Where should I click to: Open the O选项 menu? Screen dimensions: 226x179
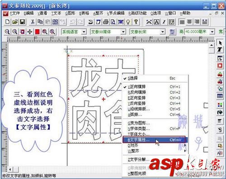[155, 13]
